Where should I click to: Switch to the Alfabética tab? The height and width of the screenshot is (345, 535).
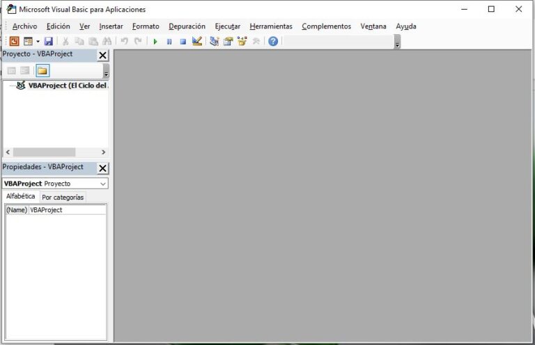[20, 196]
